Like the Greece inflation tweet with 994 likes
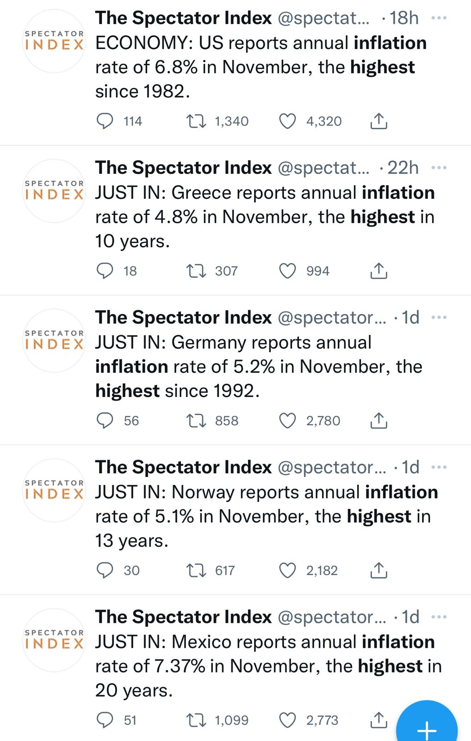This screenshot has height=741, width=471. [287, 271]
